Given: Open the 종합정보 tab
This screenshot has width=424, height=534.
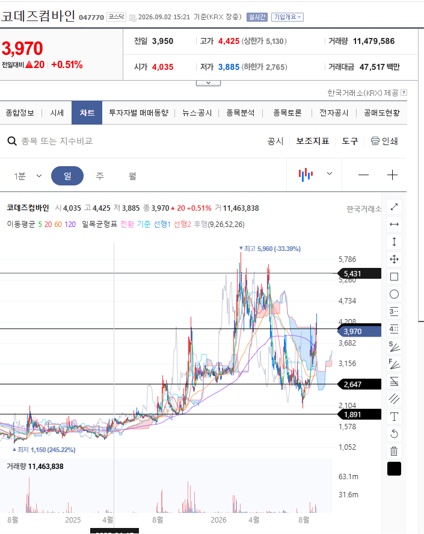Looking at the screenshot, I should point(20,113).
